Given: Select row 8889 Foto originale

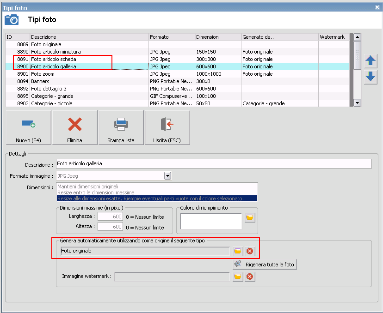Looking at the screenshot, I should click(178, 44).
